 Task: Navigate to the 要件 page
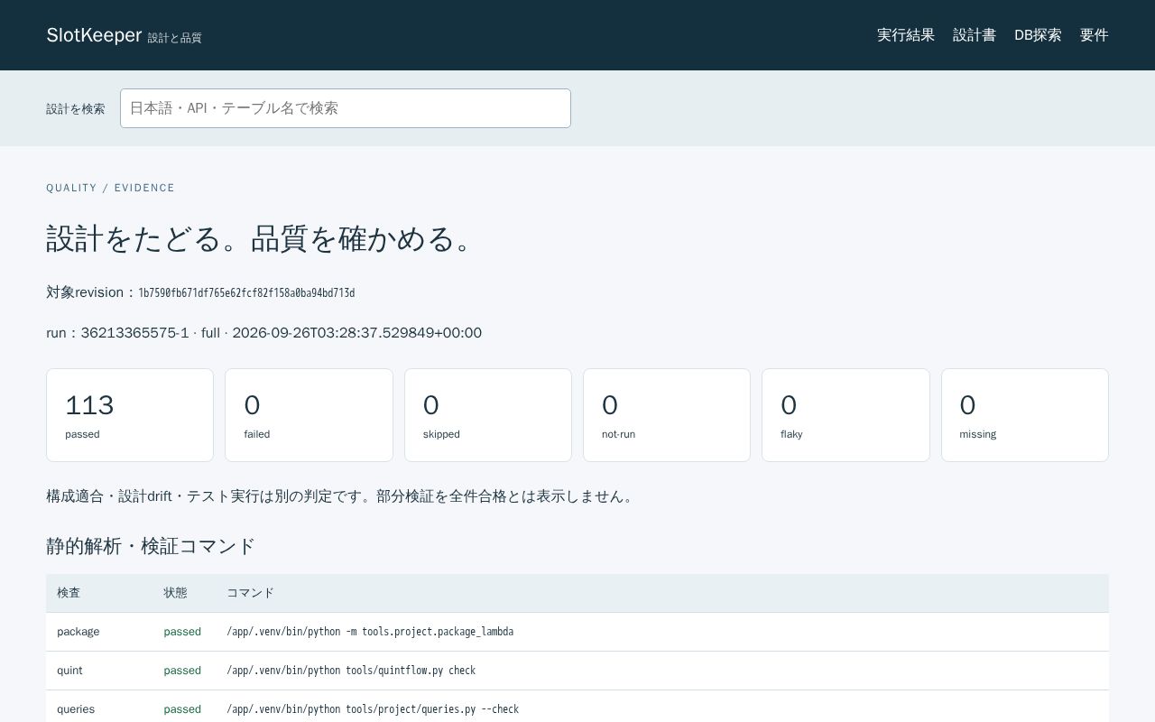click(1094, 35)
